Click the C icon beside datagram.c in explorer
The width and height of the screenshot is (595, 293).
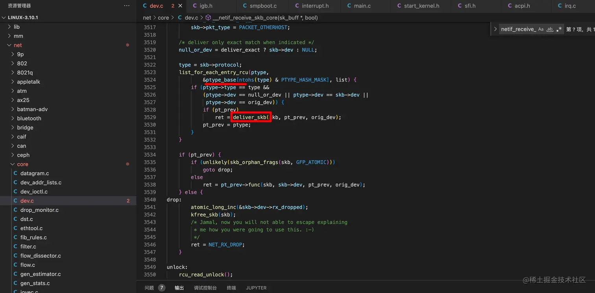click(x=15, y=173)
